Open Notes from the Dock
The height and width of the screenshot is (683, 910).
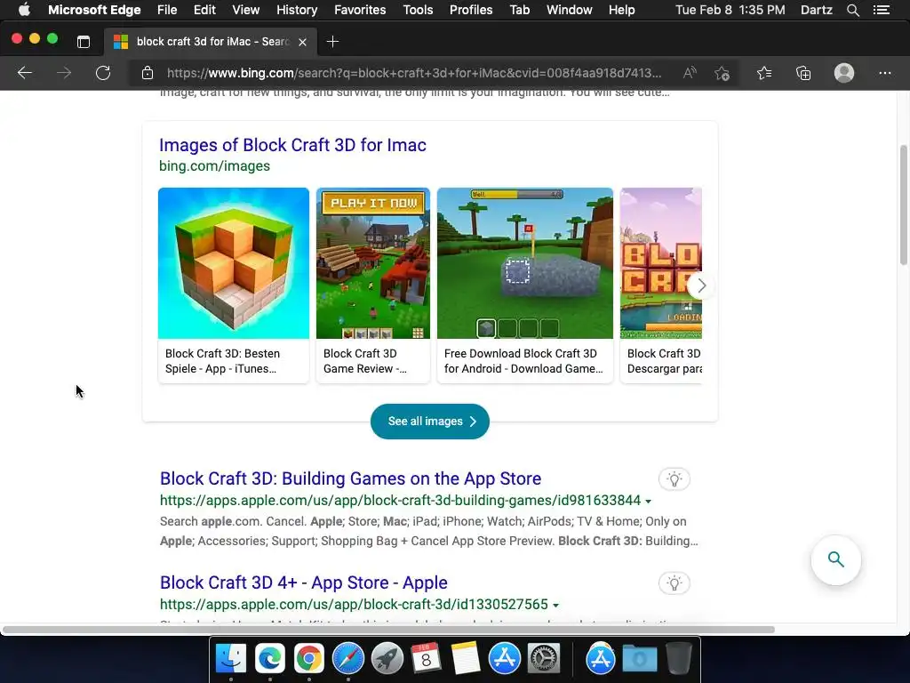click(x=466, y=658)
